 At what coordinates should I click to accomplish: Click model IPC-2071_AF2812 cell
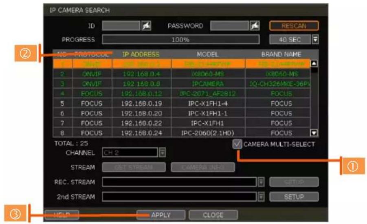208,94
